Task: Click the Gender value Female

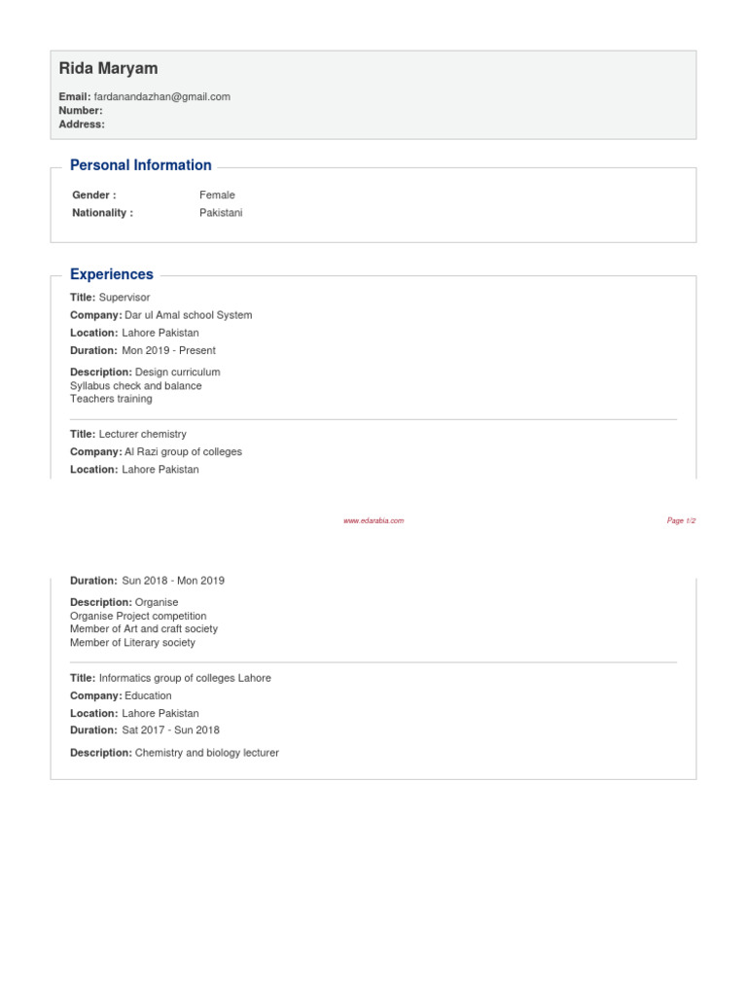Action: [217, 195]
